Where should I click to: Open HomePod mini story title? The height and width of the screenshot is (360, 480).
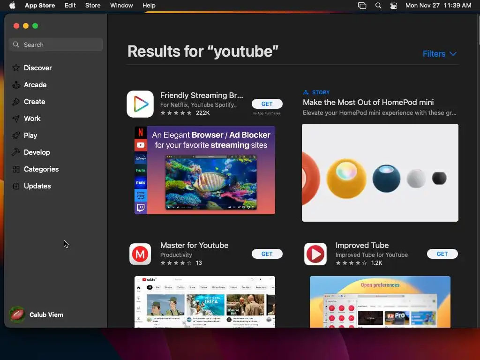coord(368,102)
